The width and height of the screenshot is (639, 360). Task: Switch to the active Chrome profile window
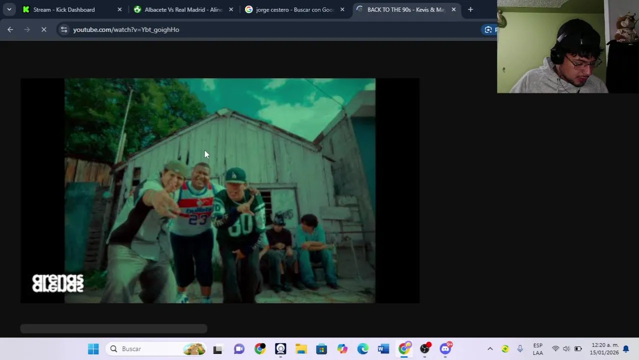tap(404, 348)
